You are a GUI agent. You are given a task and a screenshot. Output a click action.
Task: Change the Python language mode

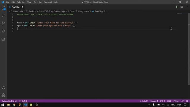coord(176,101)
